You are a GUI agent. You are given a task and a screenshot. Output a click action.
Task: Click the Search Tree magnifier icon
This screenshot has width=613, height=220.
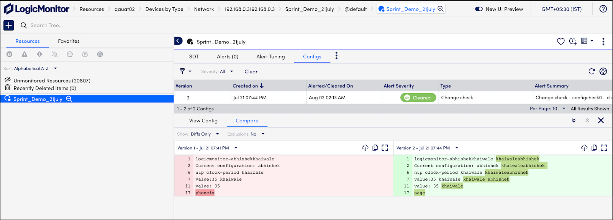(x=23, y=25)
